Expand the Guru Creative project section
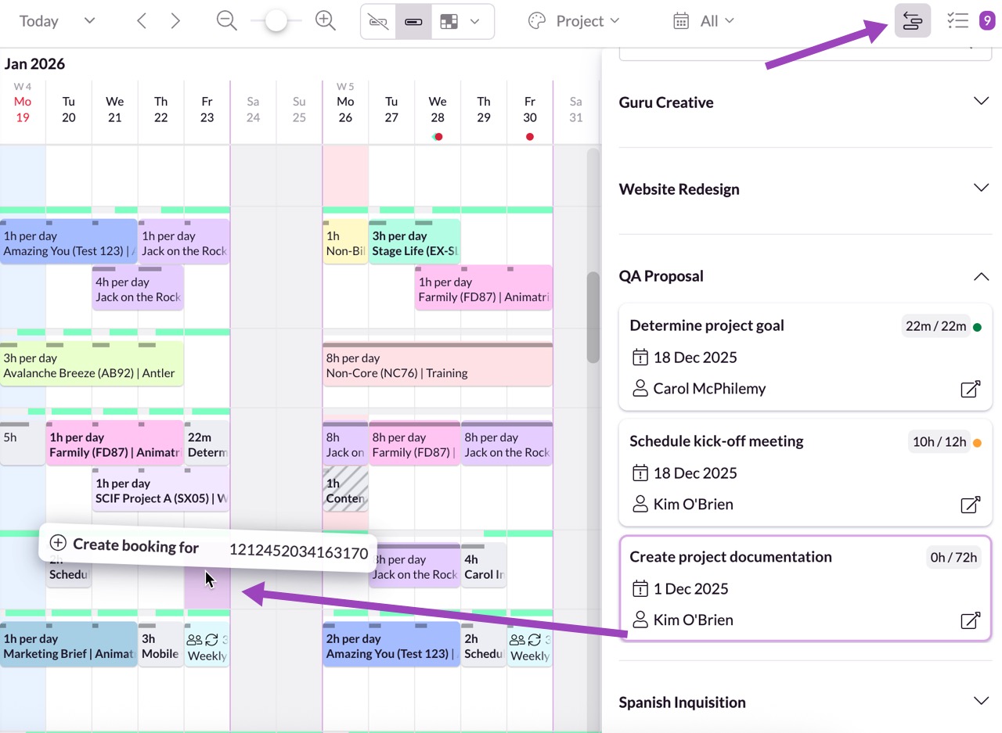The height and width of the screenshot is (733, 1002). pyautogui.click(x=981, y=102)
